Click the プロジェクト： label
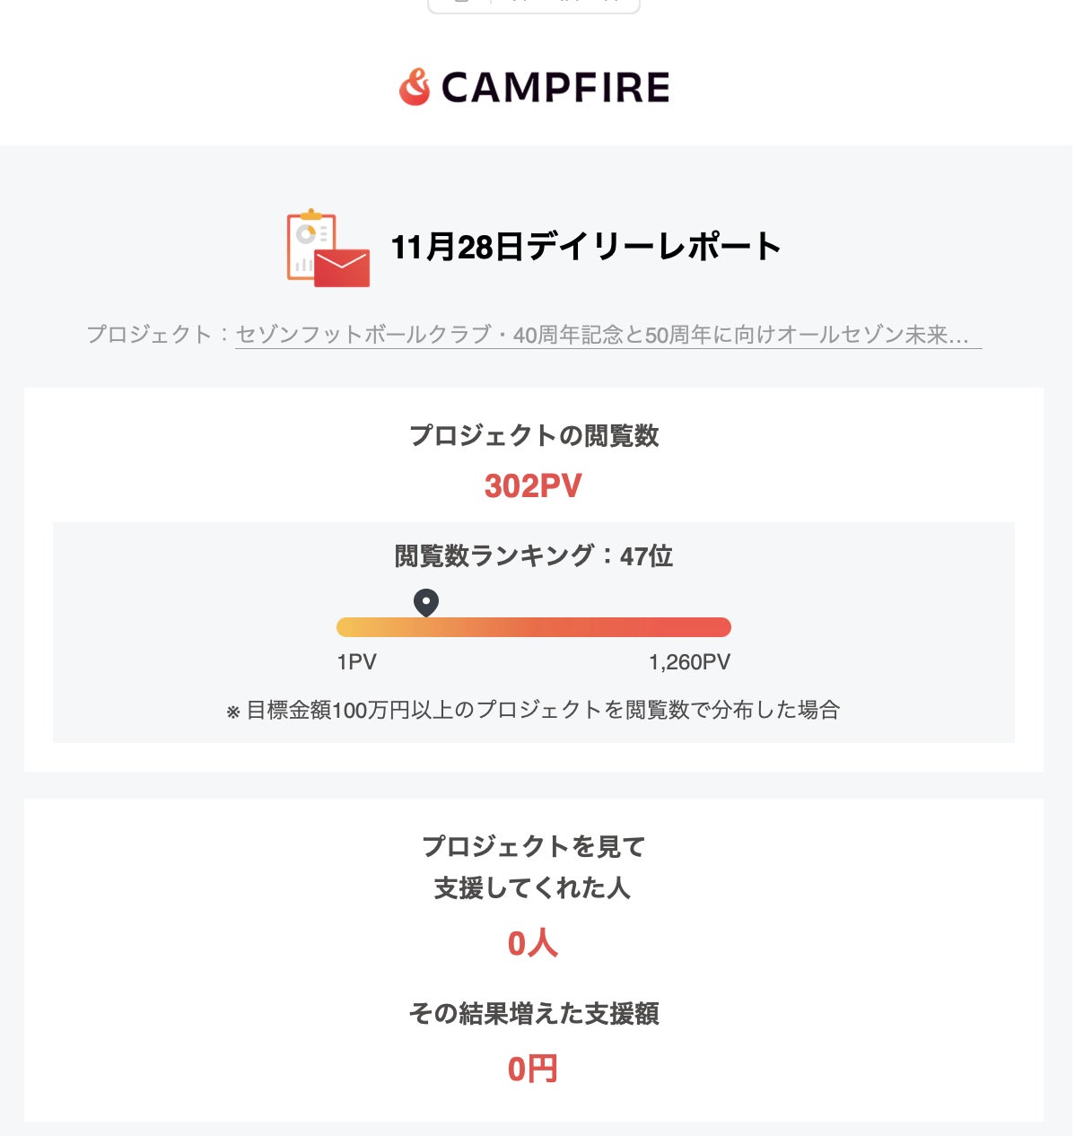 (150, 335)
